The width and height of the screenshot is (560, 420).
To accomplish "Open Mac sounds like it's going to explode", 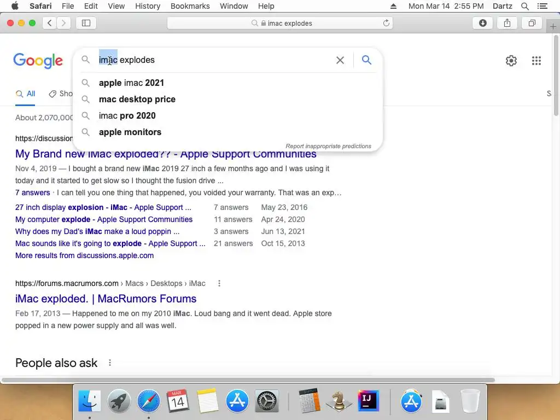I will (110, 243).
